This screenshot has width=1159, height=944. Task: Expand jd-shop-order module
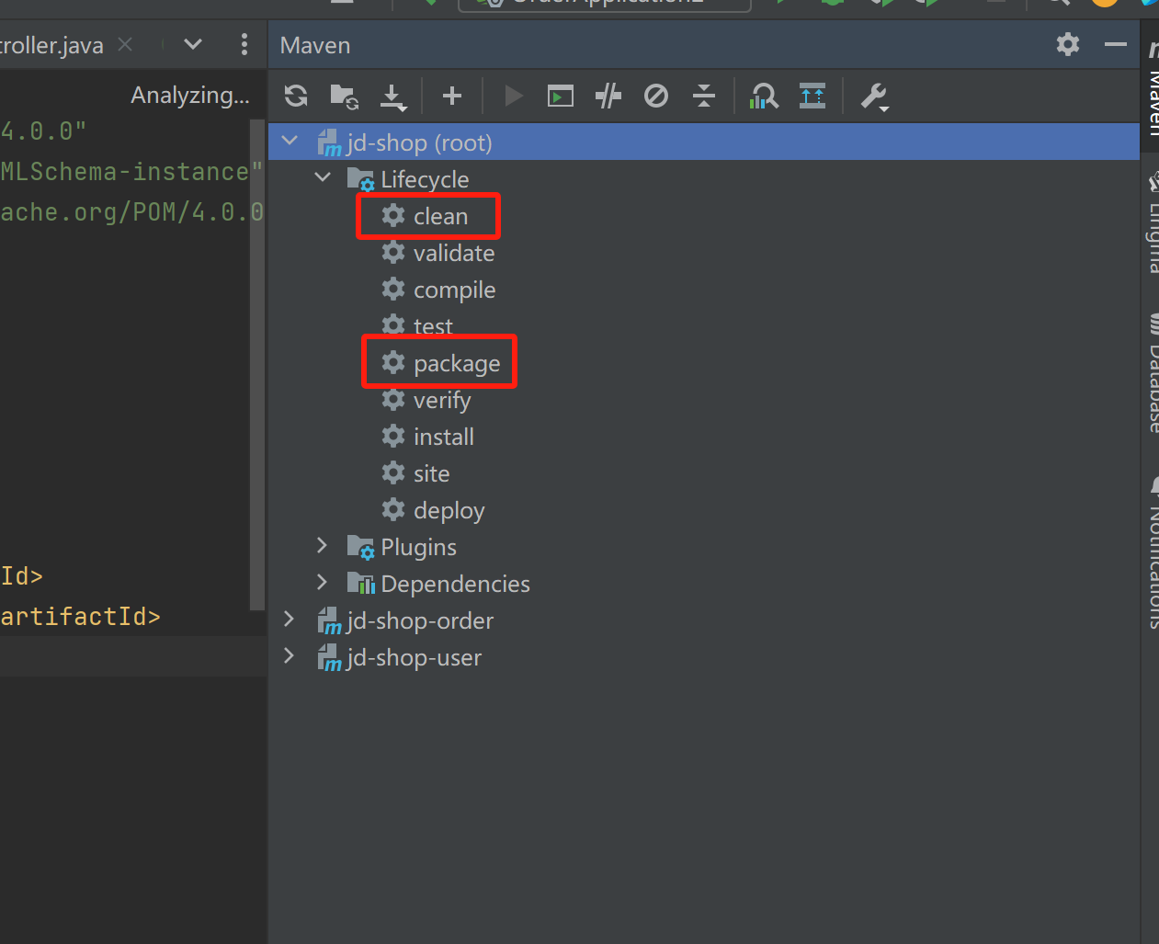tap(289, 619)
